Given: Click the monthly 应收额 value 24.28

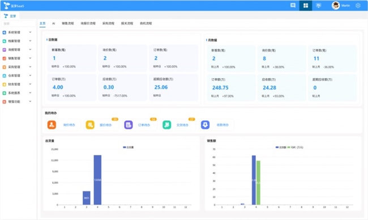Looking at the screenshot, I should 269,88.
